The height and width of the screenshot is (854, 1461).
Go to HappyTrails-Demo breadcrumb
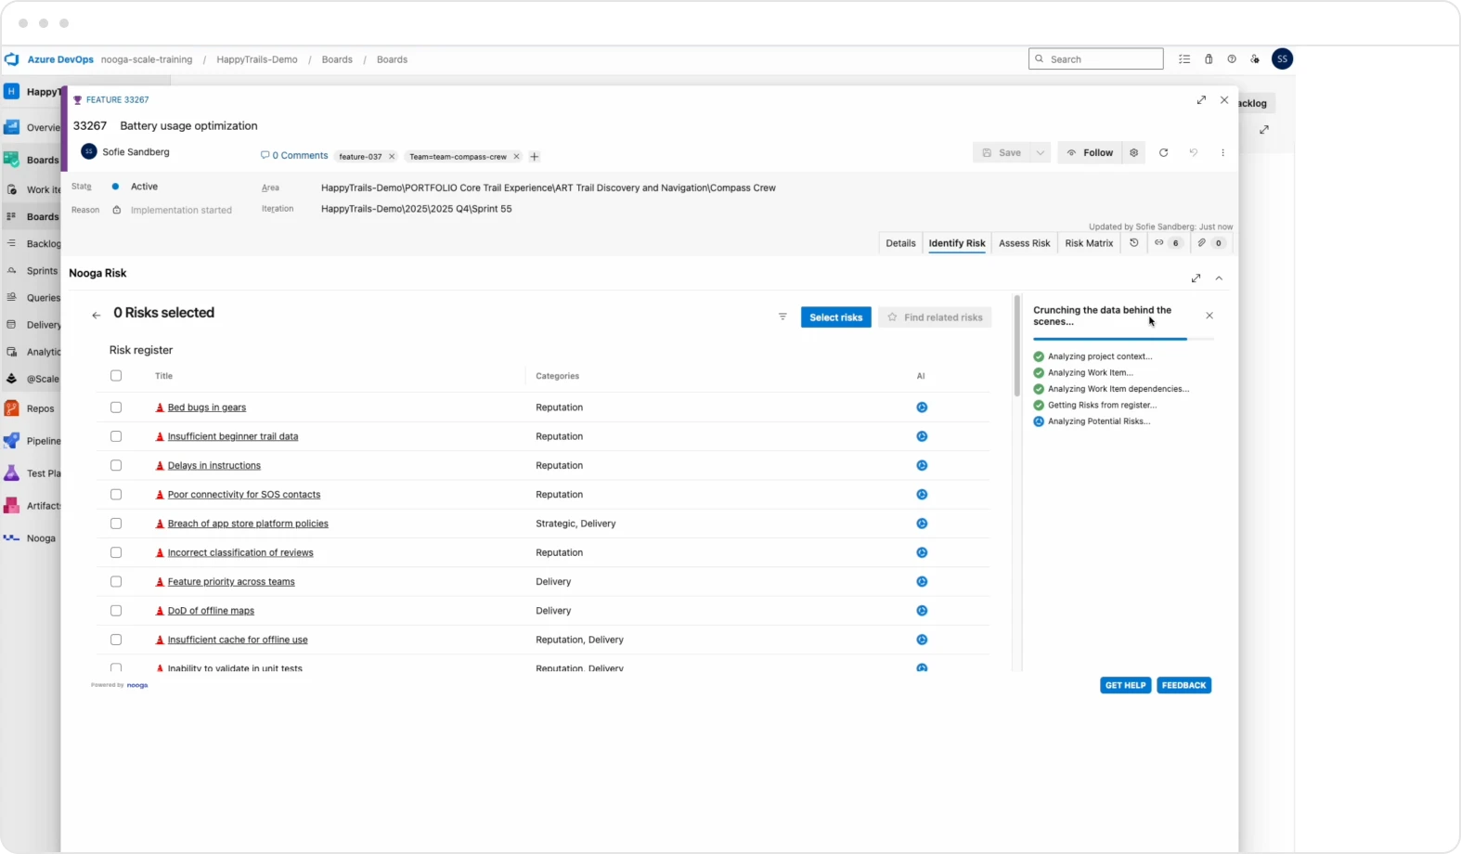(257, 59)
